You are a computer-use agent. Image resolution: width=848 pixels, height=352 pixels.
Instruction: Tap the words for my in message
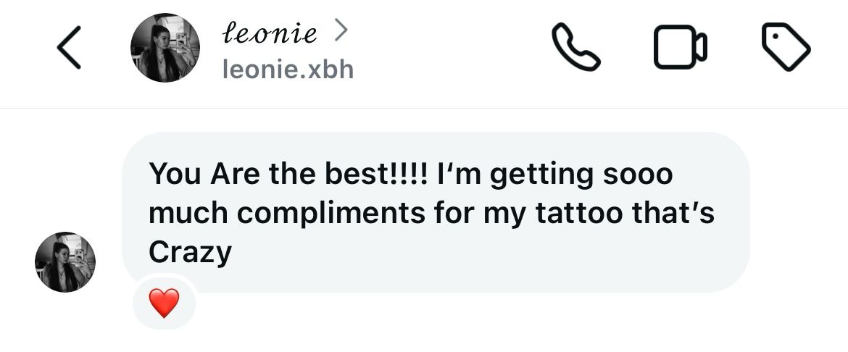click(x=480, y=214)
